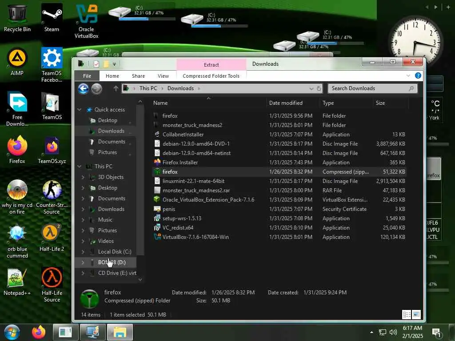Go up one folder level arrow
The width and height of the screenshot is (455, 341).
(x=116, y=88)
